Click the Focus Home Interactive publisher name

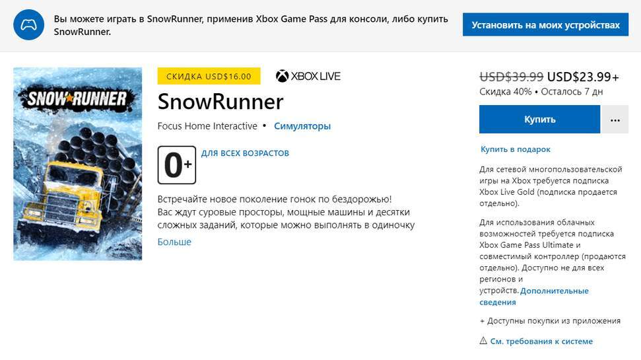pyautogui.click(x=208, y=126)
